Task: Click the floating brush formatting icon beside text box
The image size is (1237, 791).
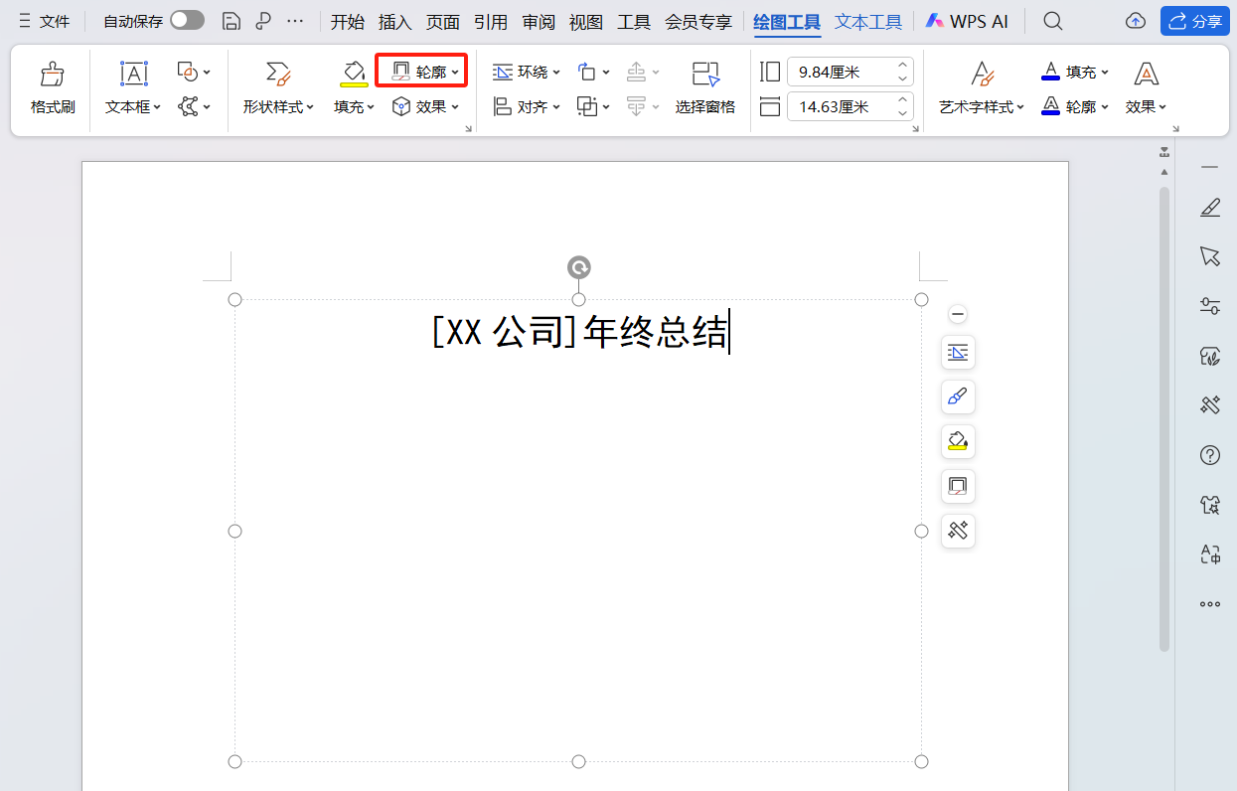Action: pyautogui.click(x=957, y=396)
